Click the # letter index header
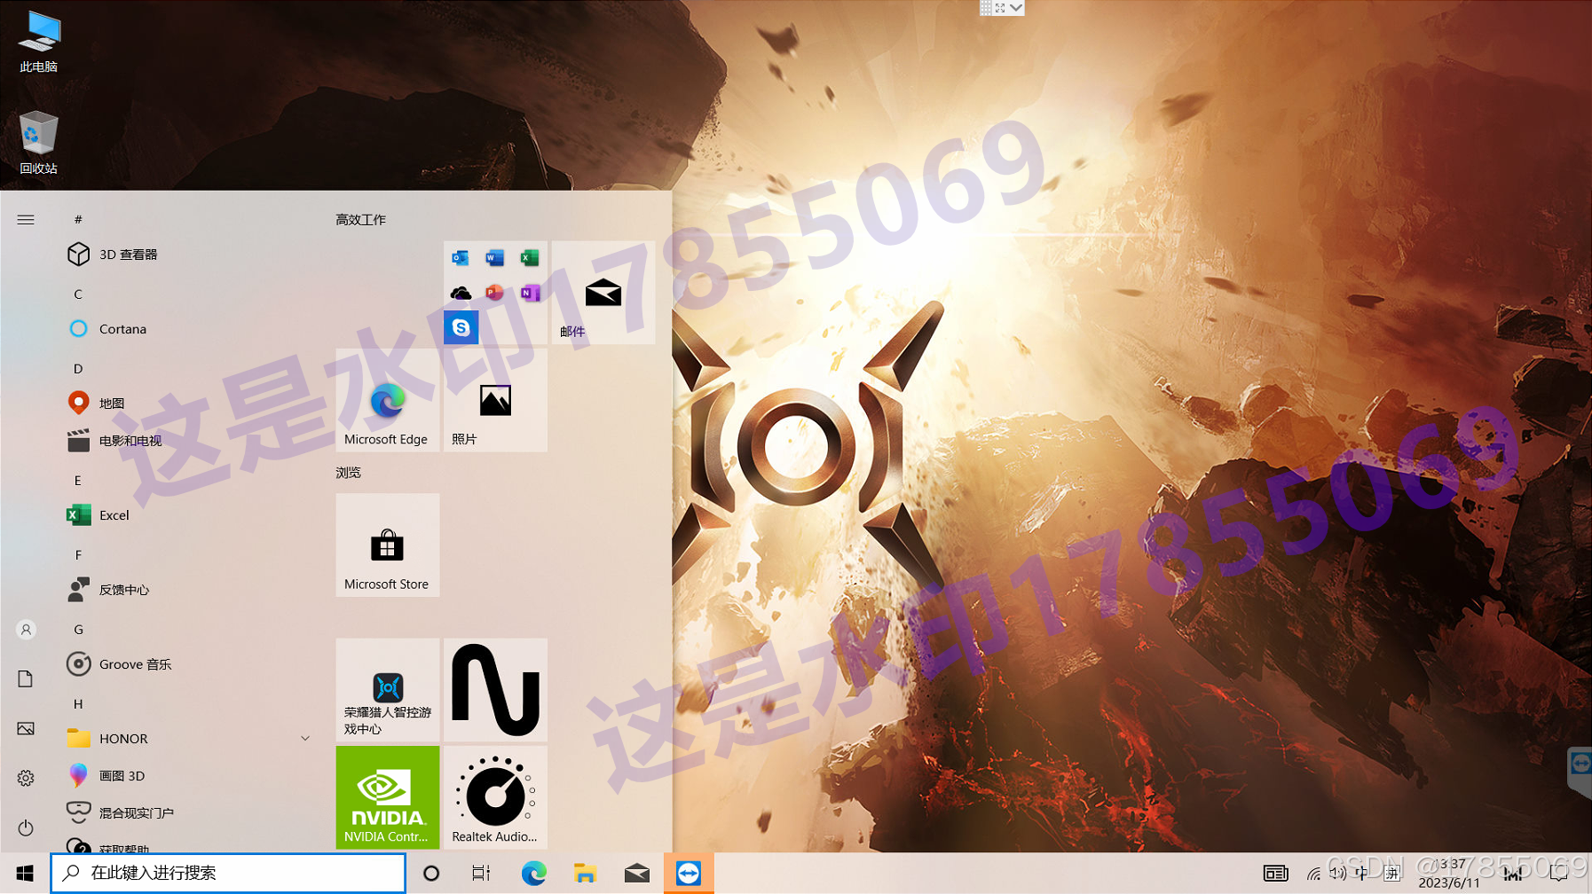Screen dimensions: 1592x894 pos(78,219)
